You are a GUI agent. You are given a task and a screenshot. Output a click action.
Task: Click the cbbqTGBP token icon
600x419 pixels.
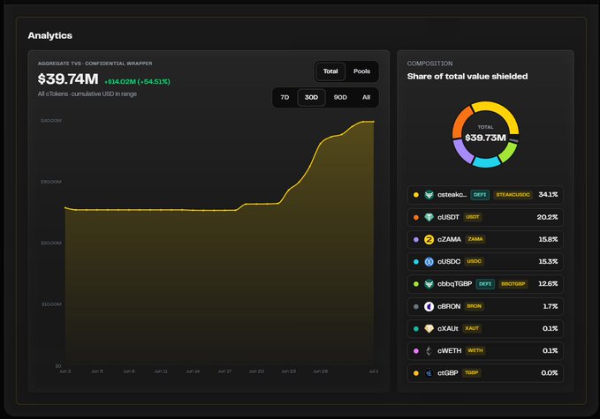tap(429, 284)
